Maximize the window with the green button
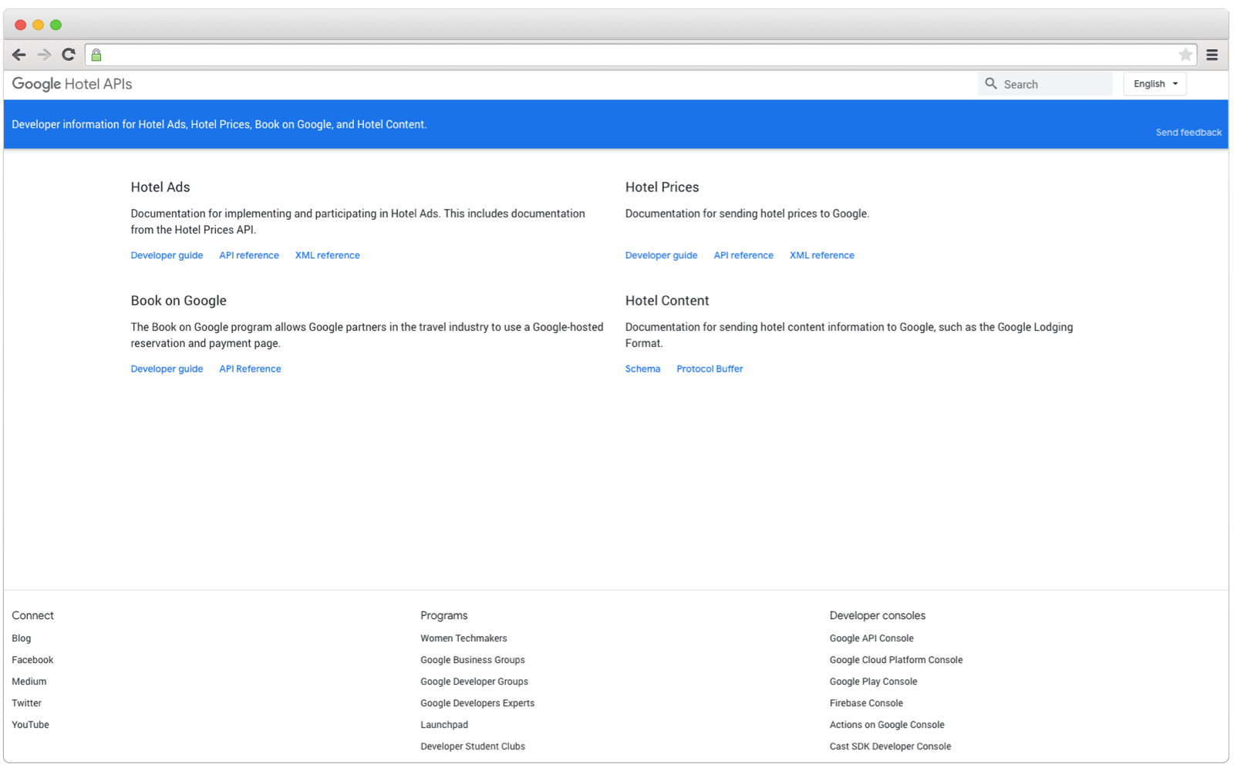This screenshot has height=771, width=1234. [56, 25]
